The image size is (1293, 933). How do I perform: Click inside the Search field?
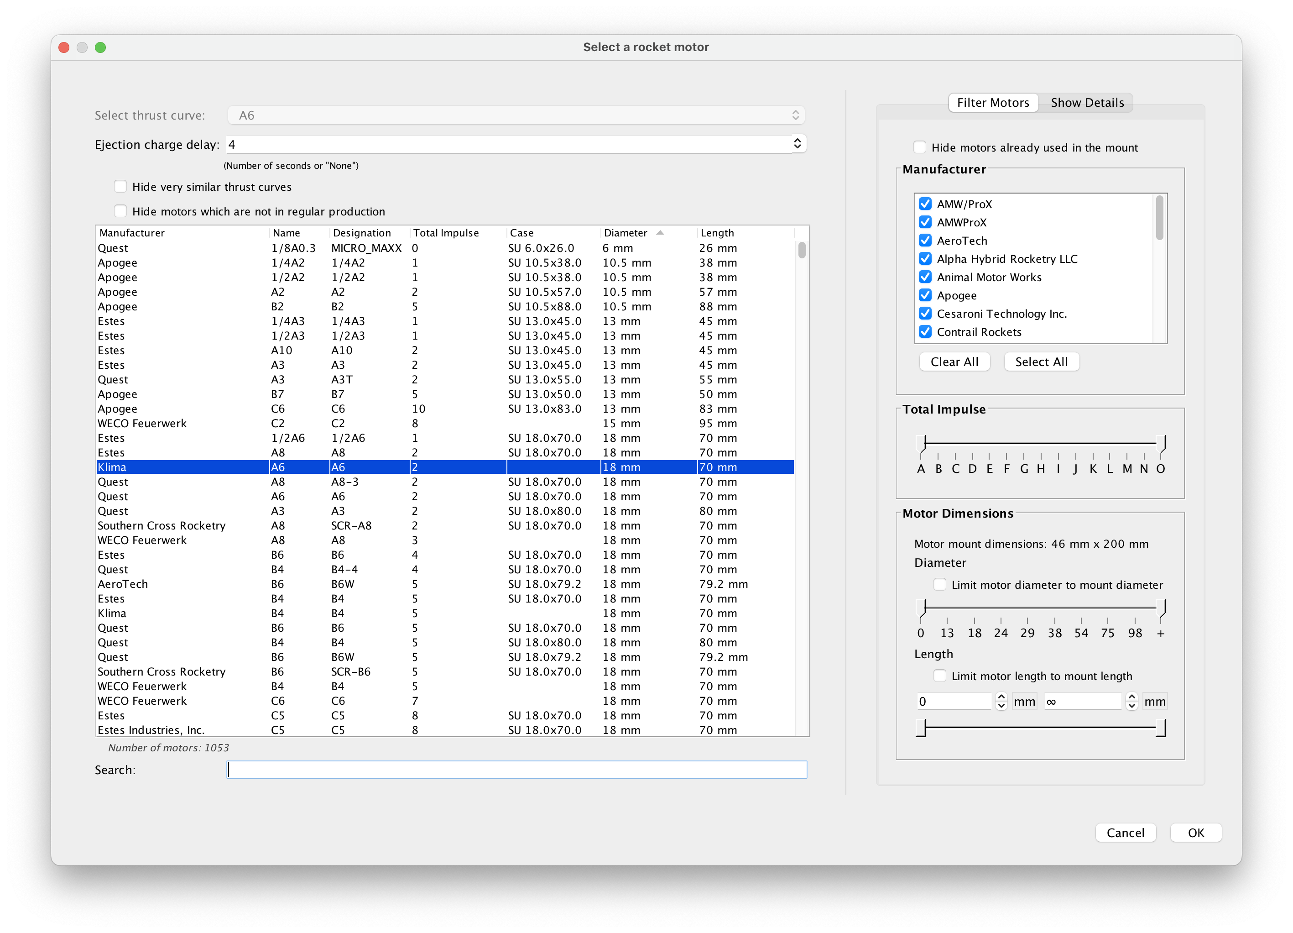516,769
